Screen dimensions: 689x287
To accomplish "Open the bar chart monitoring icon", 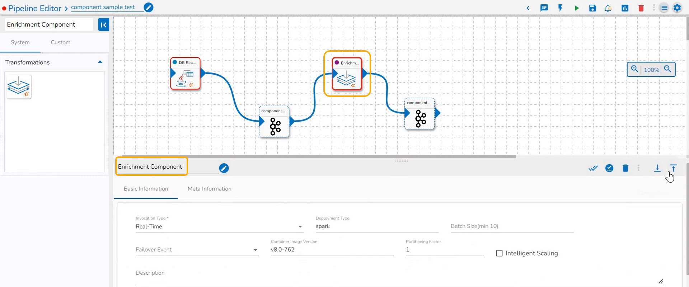I will point(625,8).
